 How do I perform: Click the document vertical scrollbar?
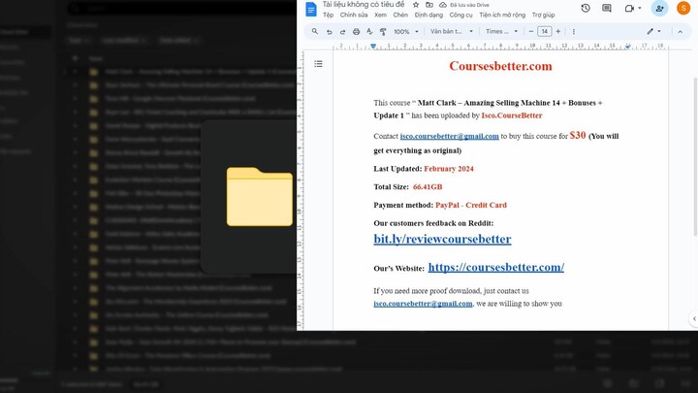pyautogui.click(x=695, y=156)
